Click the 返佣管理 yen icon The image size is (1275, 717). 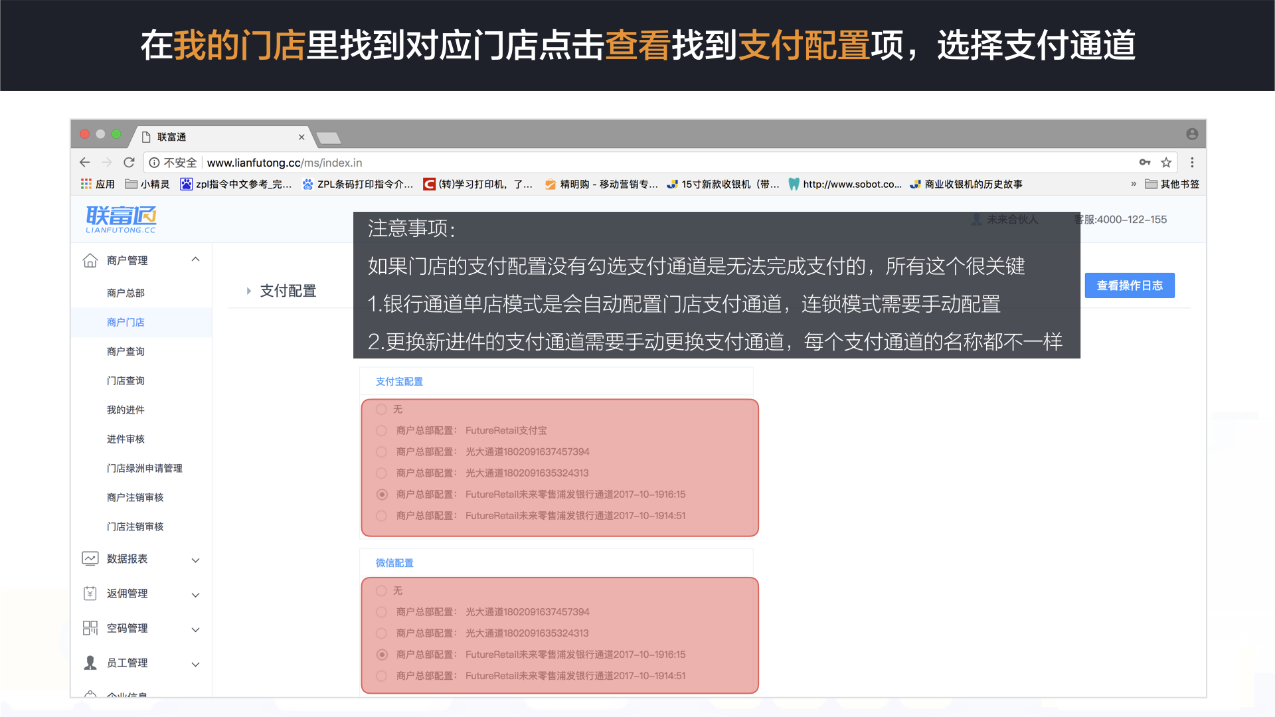coord(90,594)
